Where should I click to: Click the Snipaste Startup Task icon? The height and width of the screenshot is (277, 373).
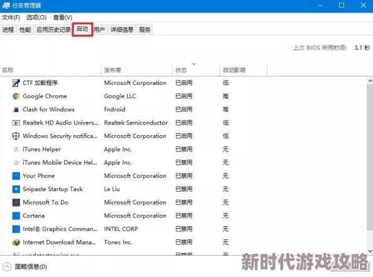(16, 189)
